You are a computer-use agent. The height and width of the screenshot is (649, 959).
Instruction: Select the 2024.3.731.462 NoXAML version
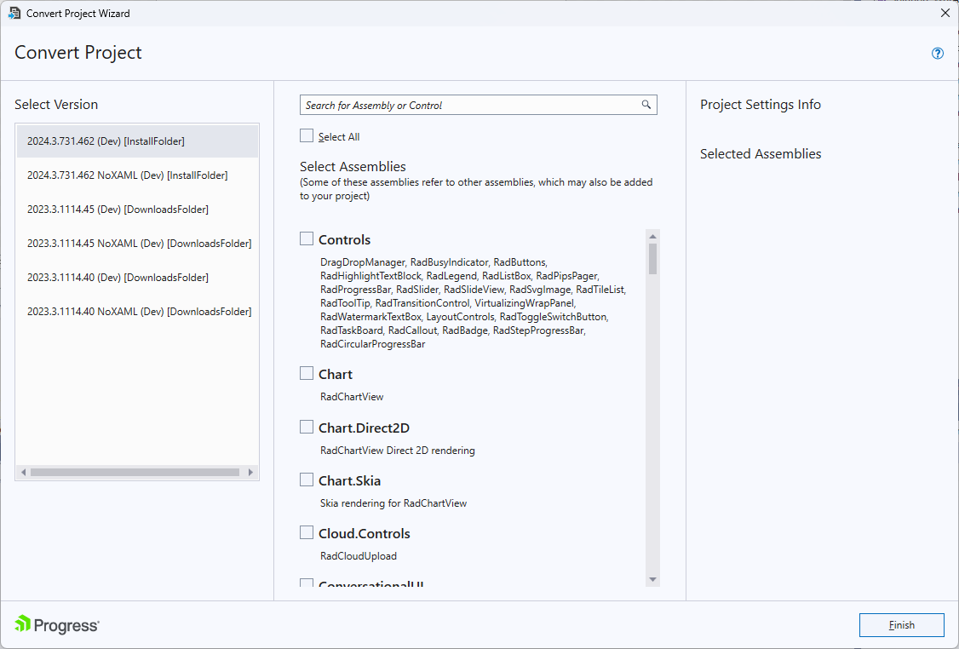coord(136,175)
